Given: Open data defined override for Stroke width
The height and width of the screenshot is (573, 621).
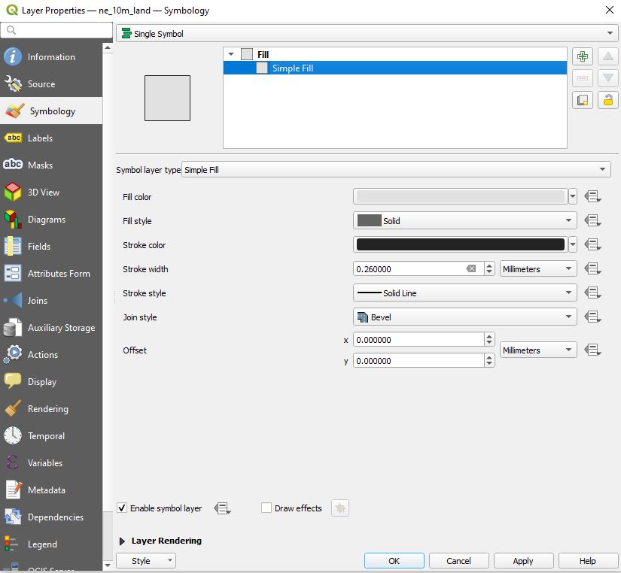Looking at the screenshot, I should 592,269.
